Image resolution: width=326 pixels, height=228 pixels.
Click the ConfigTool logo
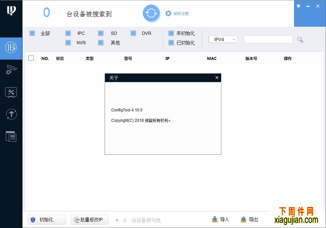pyautogui.click(x=11, y=10)
